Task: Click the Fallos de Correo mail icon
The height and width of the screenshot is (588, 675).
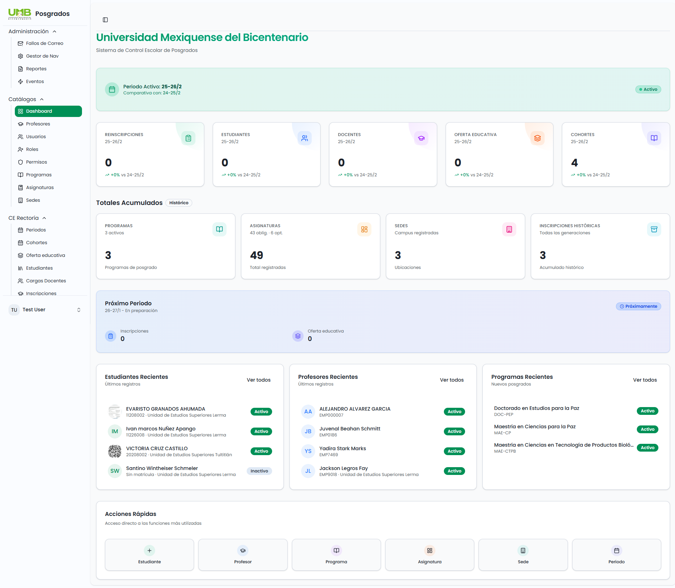Action: pyautogui.click(x=20, y=43)
